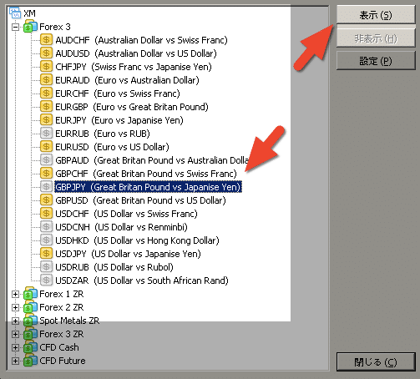Expand the CFD Cash group
The width and height of the screenshot is (420, 379).
[15, 347]
